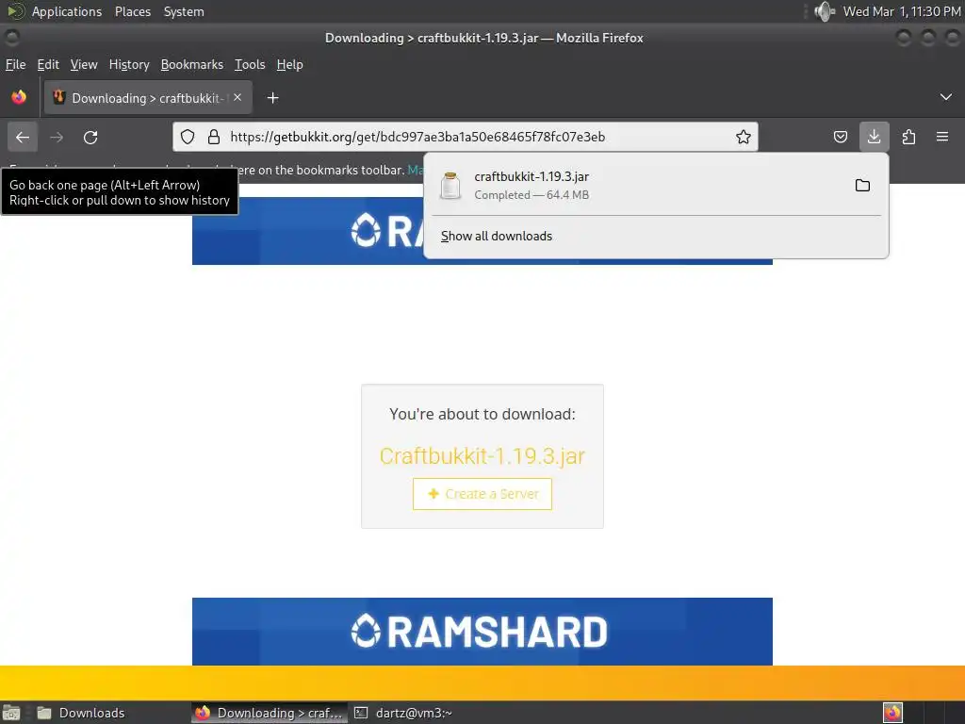
Task: Click the forward navigation arrow
Action: 57,138
